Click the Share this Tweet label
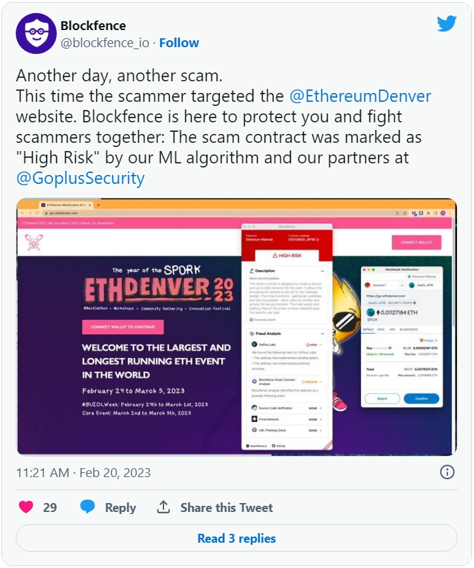The image size is (474, 568). pos(226,507)
